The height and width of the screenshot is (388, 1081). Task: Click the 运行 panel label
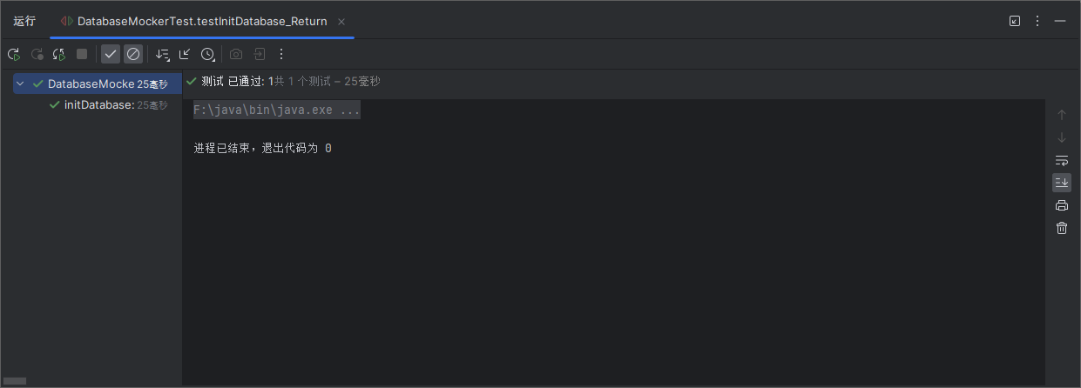[24, 21]
